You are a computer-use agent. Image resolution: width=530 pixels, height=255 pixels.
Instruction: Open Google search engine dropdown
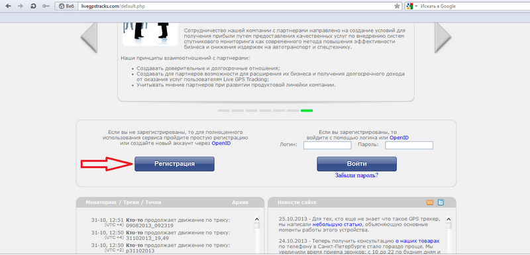[x=412, y=6]
